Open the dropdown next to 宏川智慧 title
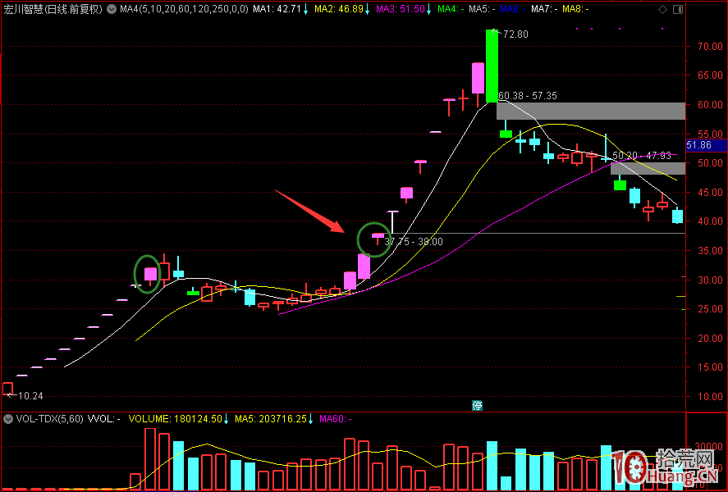 [112, 9]
